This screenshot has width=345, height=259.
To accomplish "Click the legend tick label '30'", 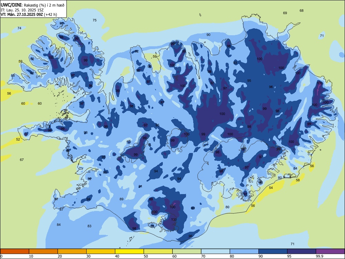I will pyautogui.click(x=88, y=256).
